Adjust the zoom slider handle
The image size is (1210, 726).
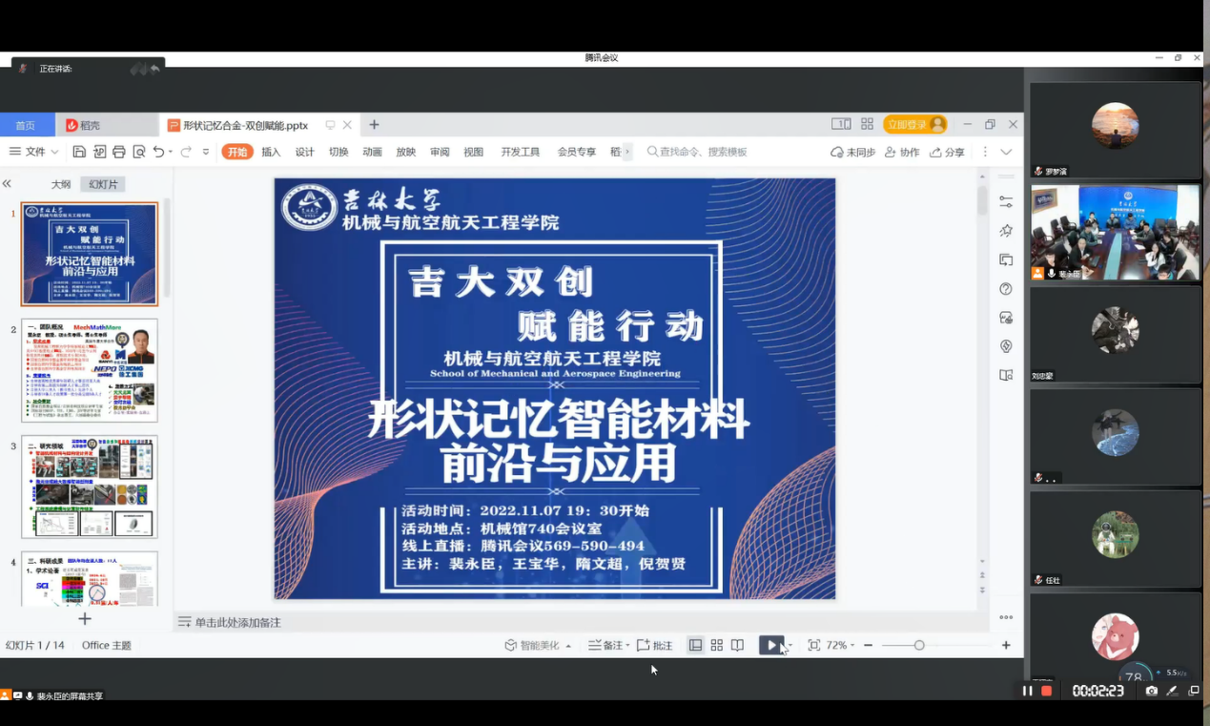919,646
